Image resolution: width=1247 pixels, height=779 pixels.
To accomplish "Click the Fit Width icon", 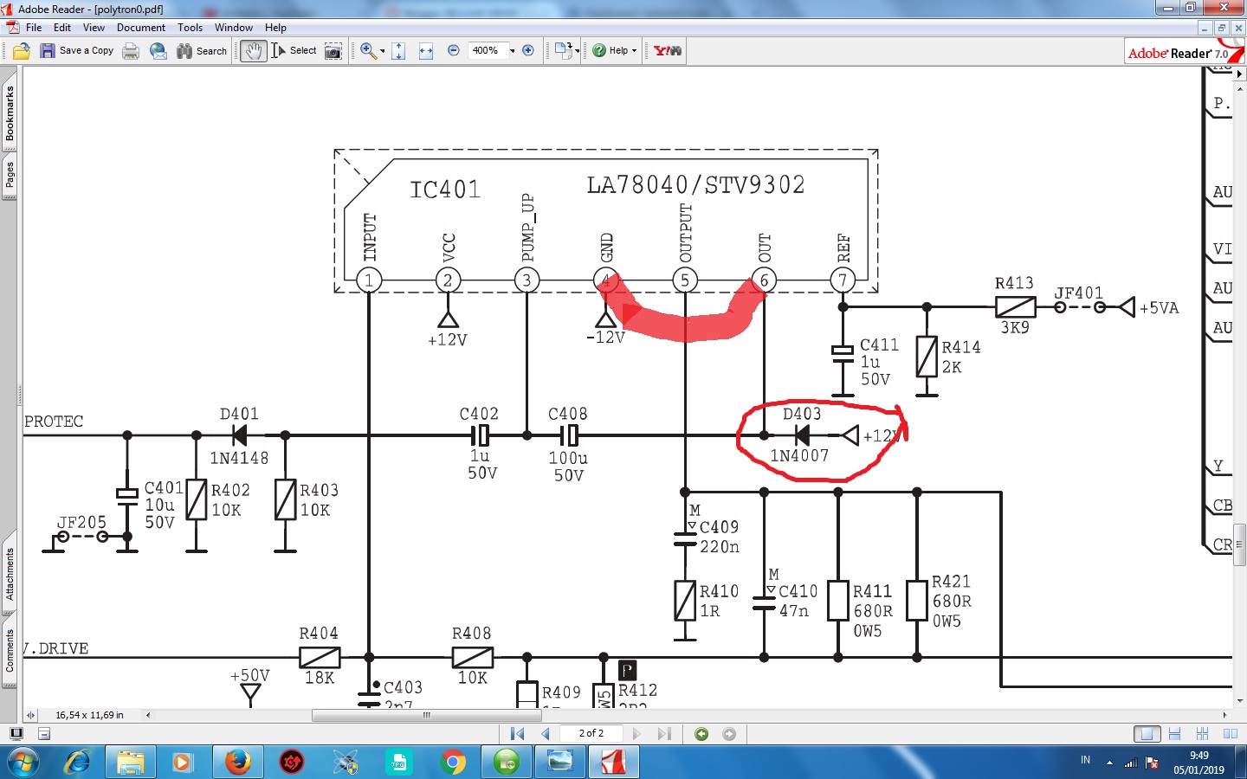I will click(x=426, y=51).
